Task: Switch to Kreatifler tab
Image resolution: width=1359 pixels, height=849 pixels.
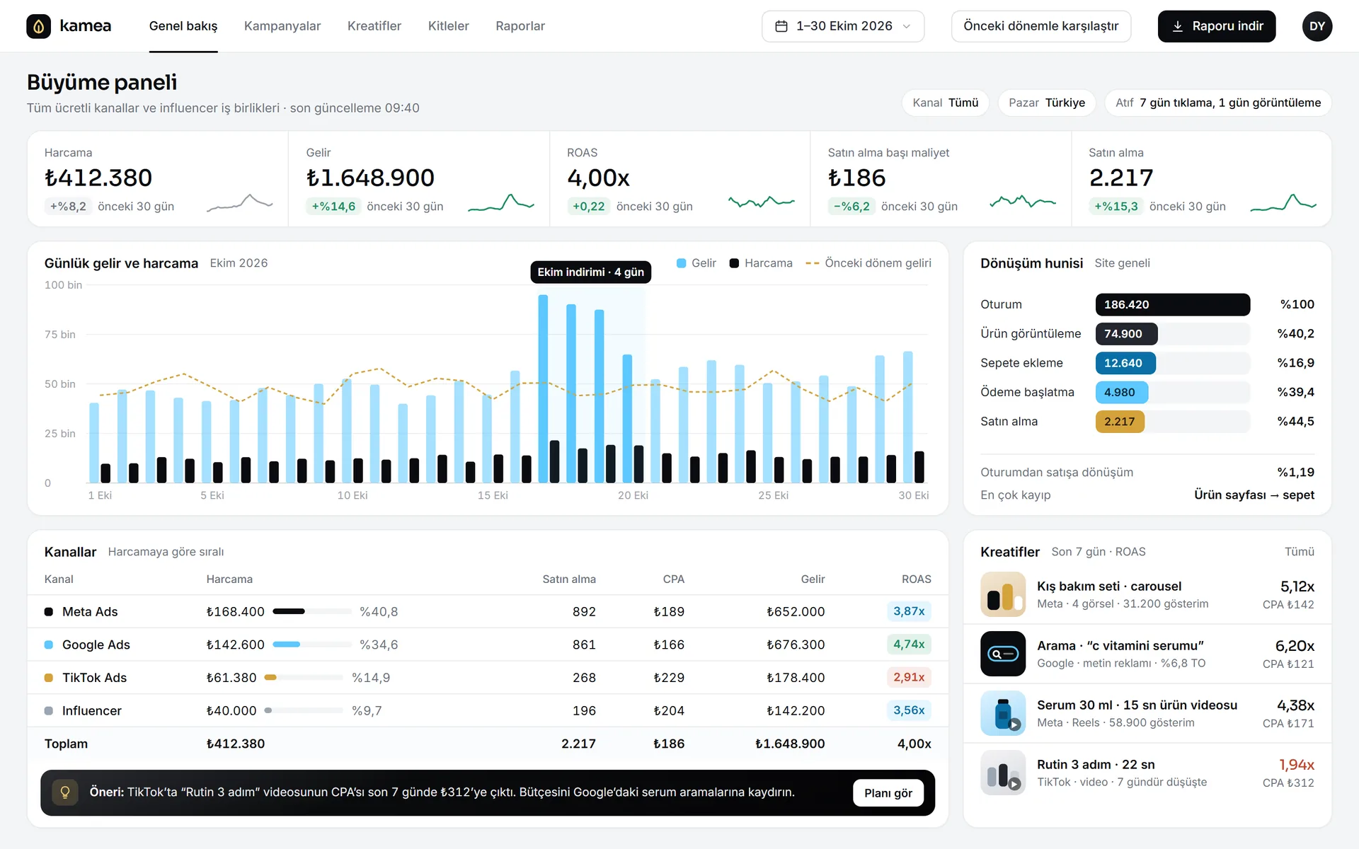Action: 374,26
